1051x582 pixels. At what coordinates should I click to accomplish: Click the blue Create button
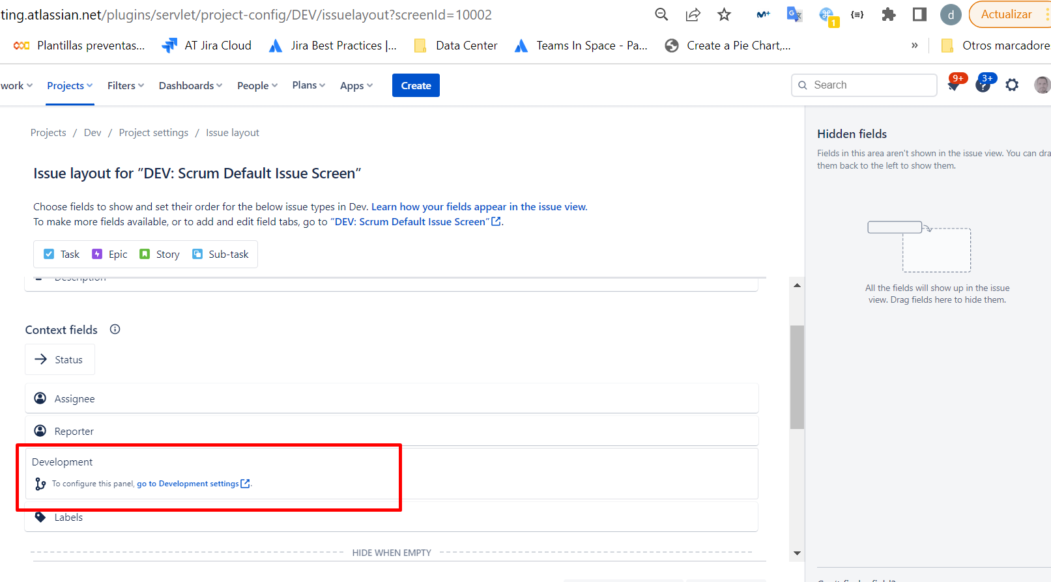pyautogui.click(x=416, y=85)
